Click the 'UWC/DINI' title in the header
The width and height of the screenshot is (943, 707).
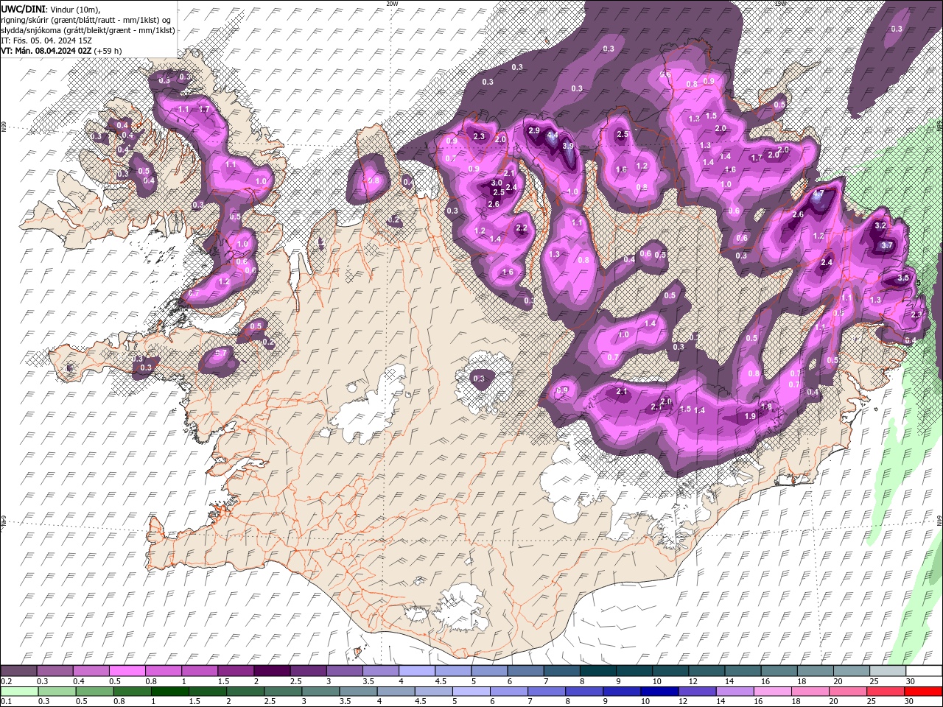tap(24, 8)
